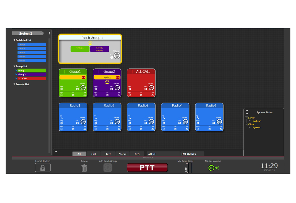Adjust the Master Volume knob

pos(211,168)
